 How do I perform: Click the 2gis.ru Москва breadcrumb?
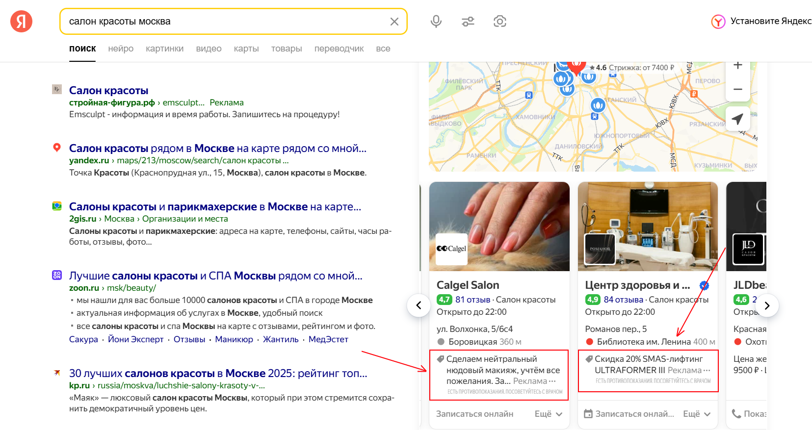pyautogui.click(x=119, y=219)
